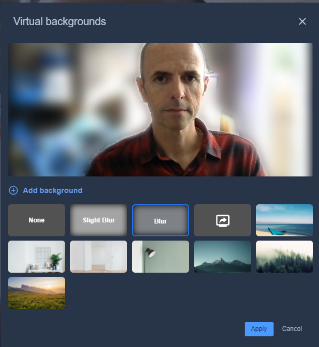Choose the Slight Blur background

[99, 220]
